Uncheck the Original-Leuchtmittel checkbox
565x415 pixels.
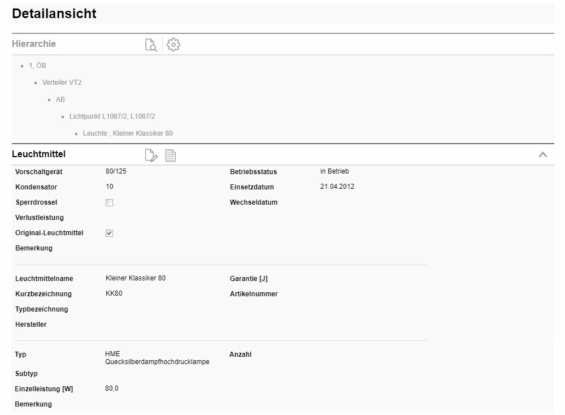110,233
